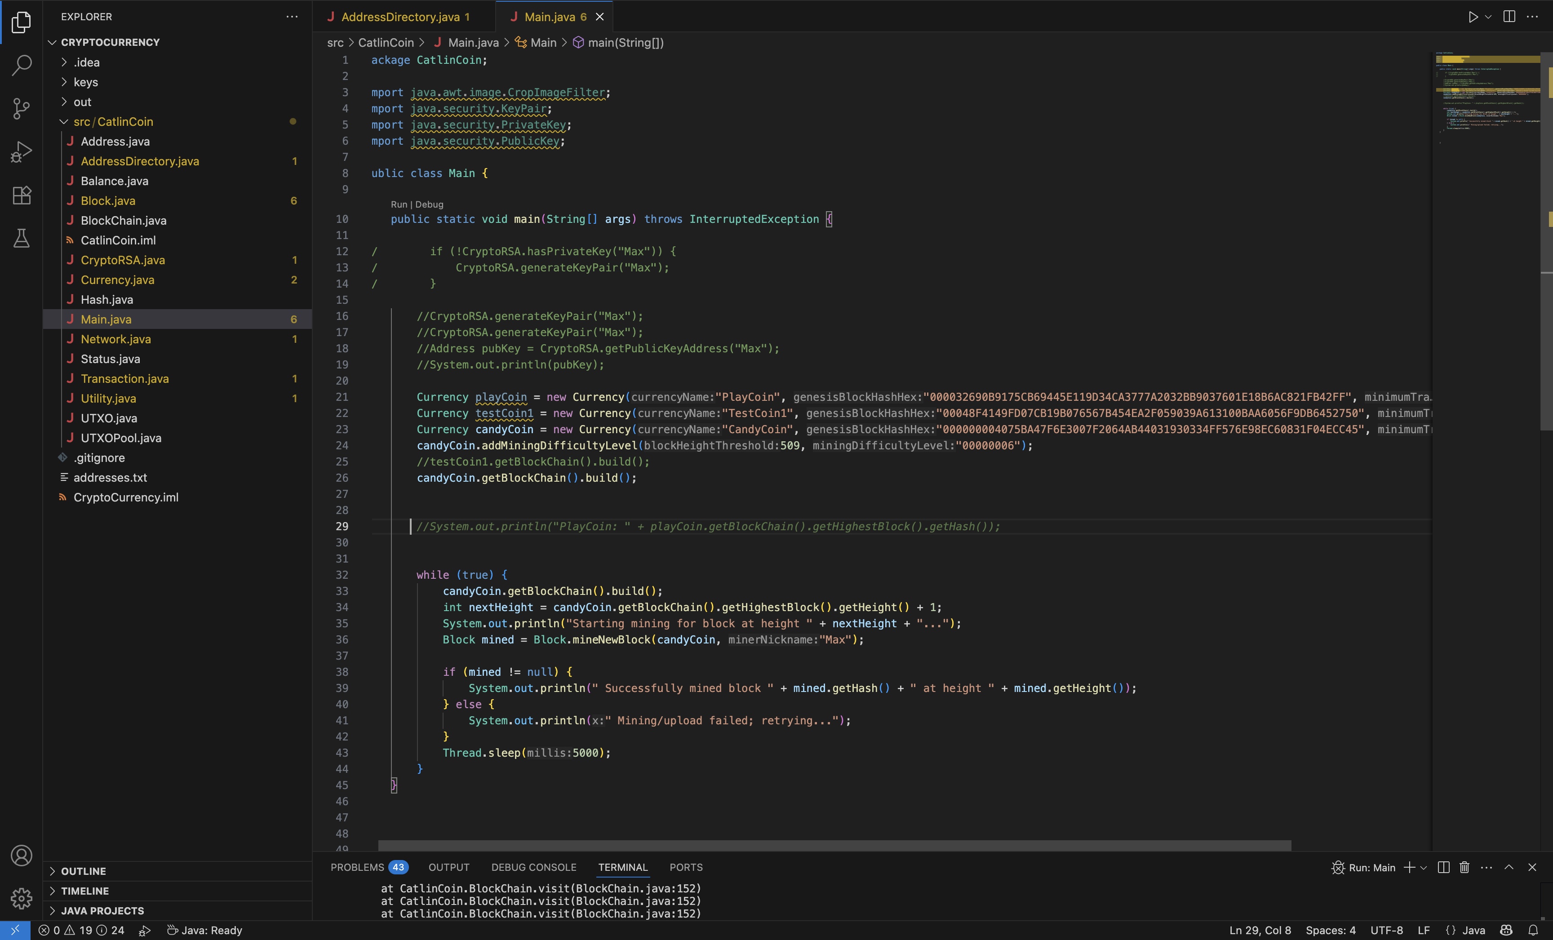
Task: Open the Testing flask view
Action: click(x=22, y=238)
